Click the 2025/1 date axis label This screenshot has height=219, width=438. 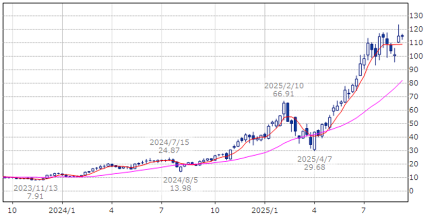[x=264, y=210]
